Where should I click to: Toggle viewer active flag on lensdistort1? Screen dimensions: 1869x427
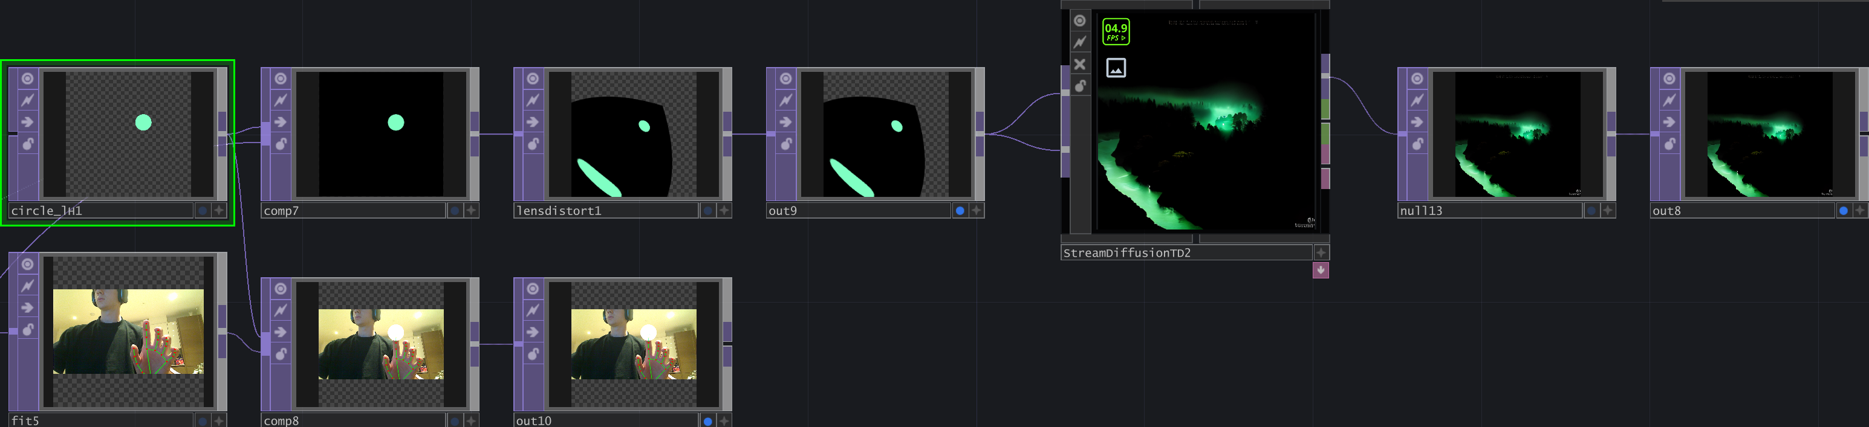pos(533,79)
